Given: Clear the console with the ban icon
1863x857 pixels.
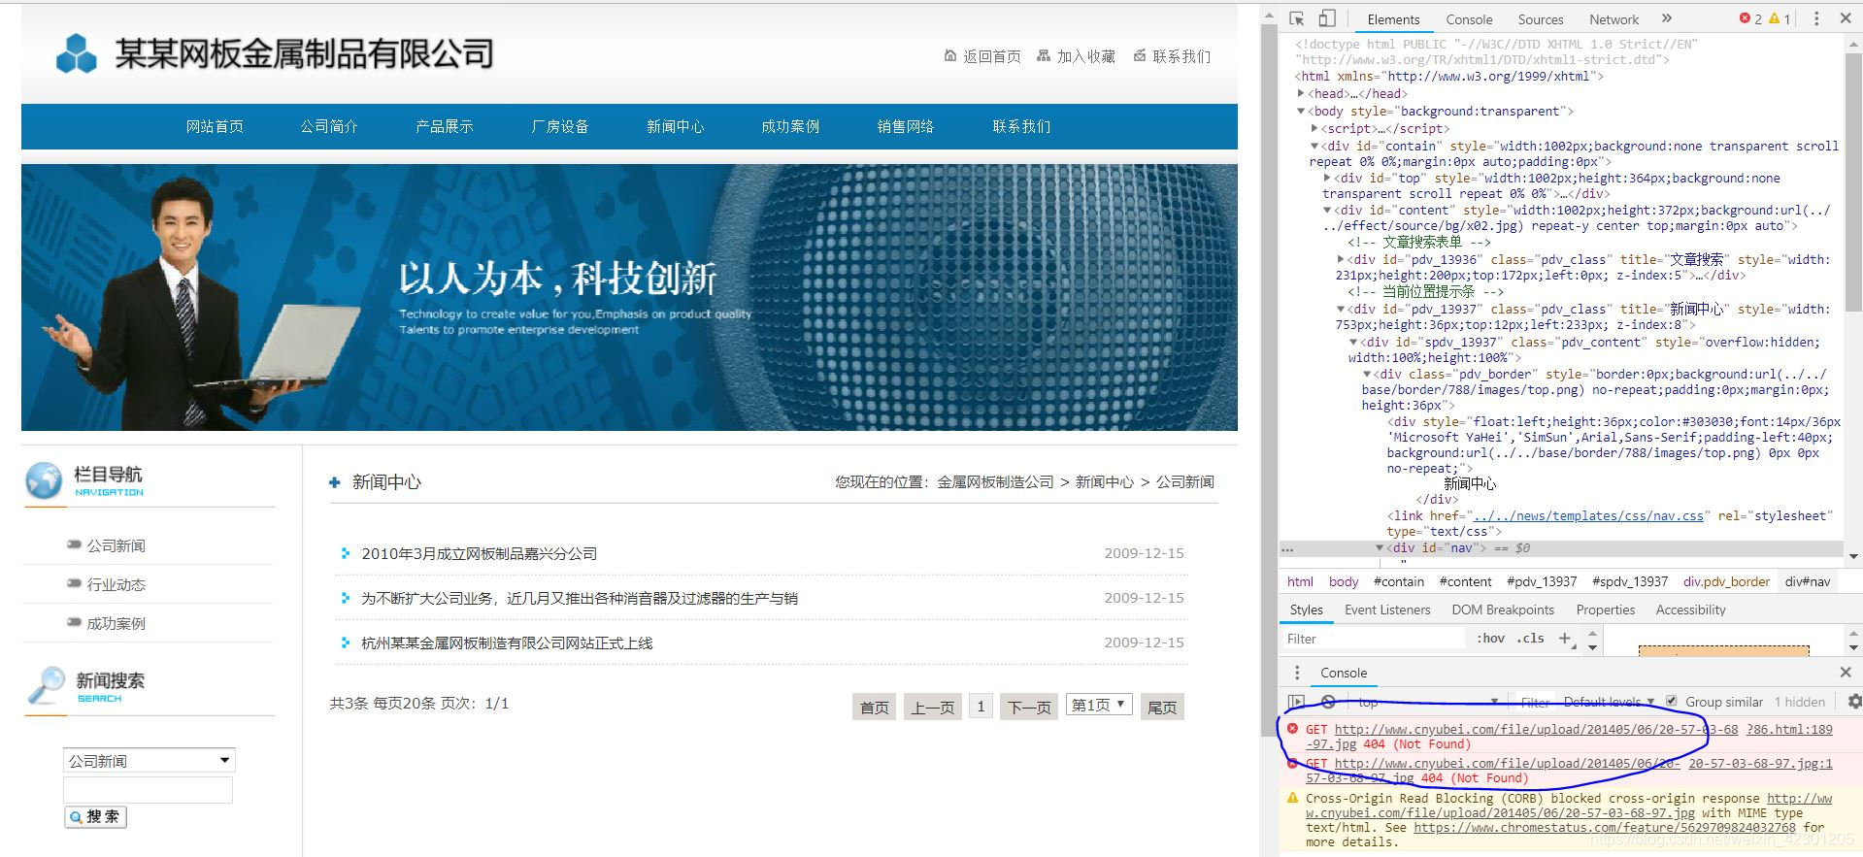Looking at the screenshot, I should [x=1328, y=702].
